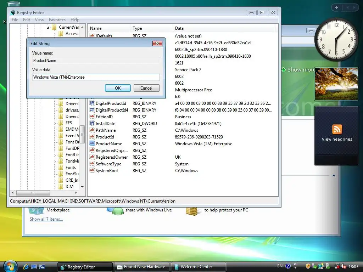Open the Help menu in Registry Editor
This screenshot has width=363, height=272.
pyautogui.click(x=75, y=20)
